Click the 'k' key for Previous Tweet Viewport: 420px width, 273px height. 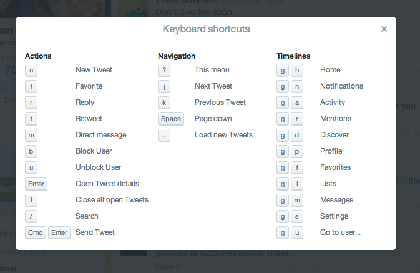click(164, 102)
